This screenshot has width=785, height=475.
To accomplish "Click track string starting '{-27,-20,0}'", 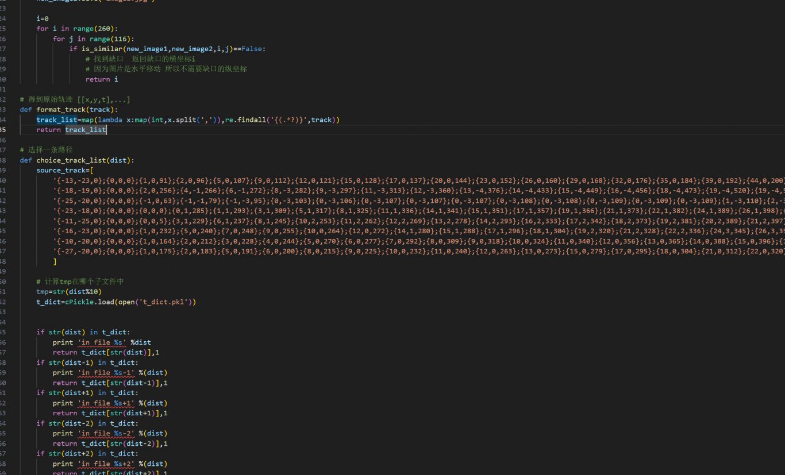I will [x=419, y=251].
